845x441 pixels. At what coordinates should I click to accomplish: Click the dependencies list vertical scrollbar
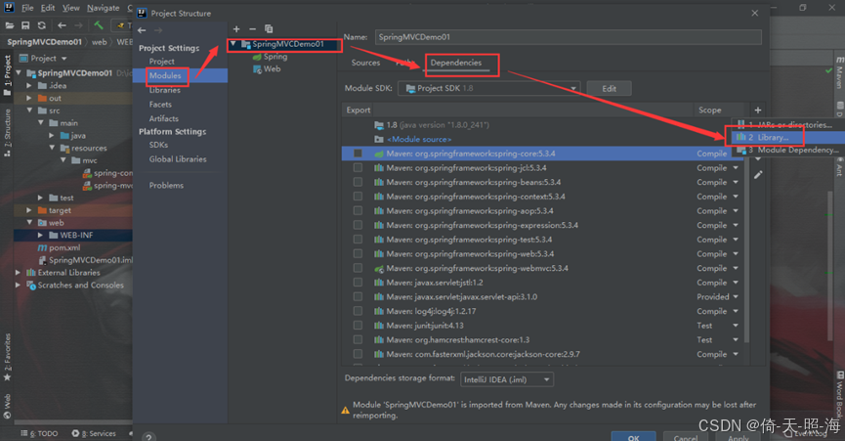click(746, 232)
